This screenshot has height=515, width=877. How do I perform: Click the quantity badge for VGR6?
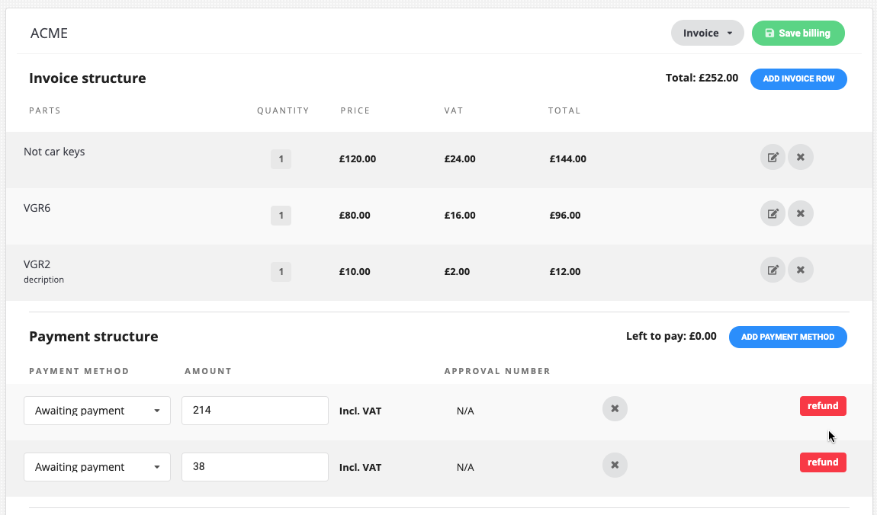point(281,216)
